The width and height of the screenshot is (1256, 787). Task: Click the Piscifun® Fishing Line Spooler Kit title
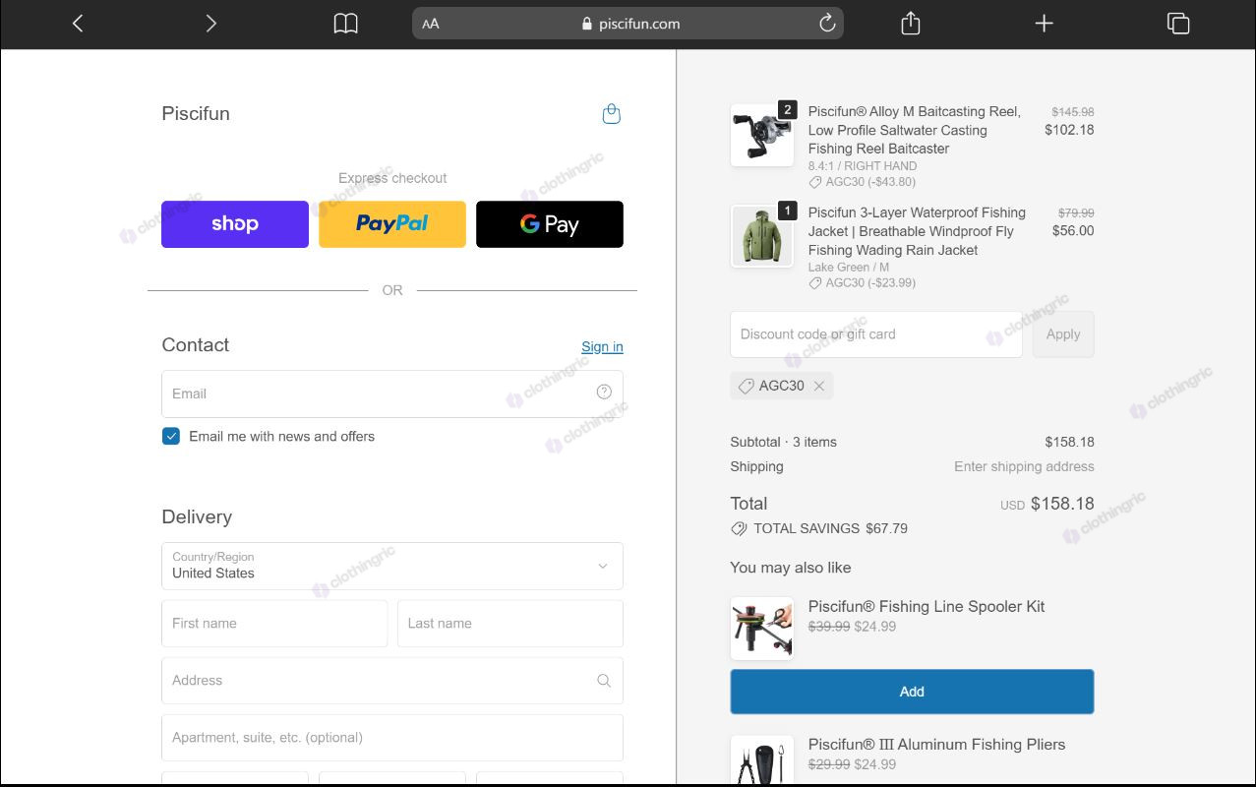[x=927, y=606]
